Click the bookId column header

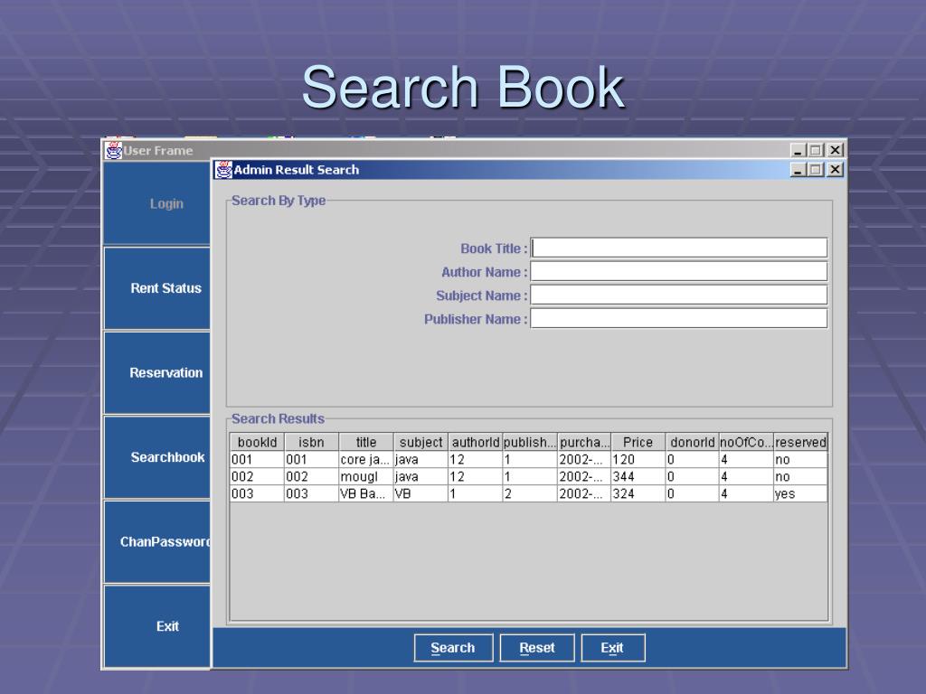point(257,443)
